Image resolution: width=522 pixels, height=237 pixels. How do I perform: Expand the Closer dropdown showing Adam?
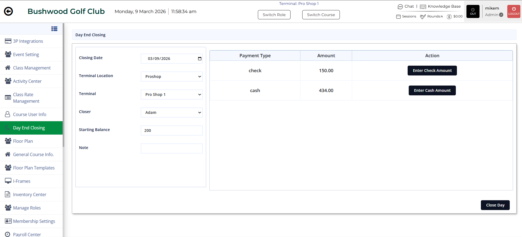[172, 113]
